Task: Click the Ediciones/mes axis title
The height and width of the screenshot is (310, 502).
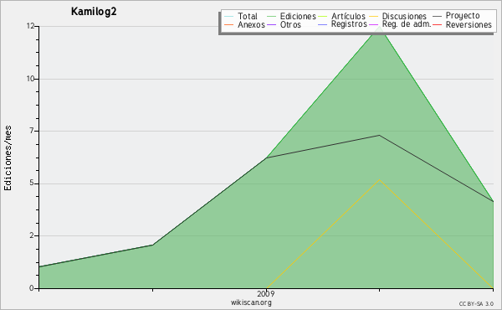Action: point(8,158)
